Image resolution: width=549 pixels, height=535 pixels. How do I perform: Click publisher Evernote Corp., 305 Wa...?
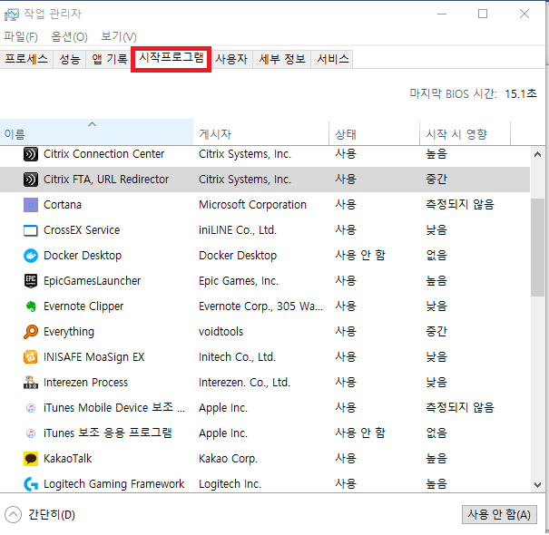pyautogui.click(x=260, y=306)
